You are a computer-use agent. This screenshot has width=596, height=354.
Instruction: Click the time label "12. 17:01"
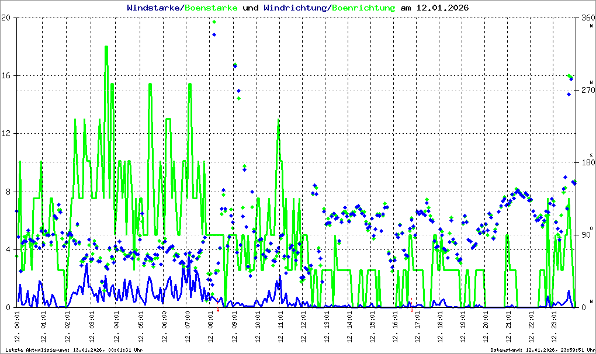(x=417, y=327)
